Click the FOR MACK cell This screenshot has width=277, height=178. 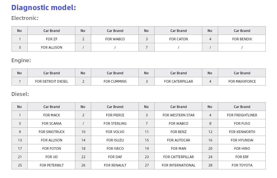[x=51, y=115]
